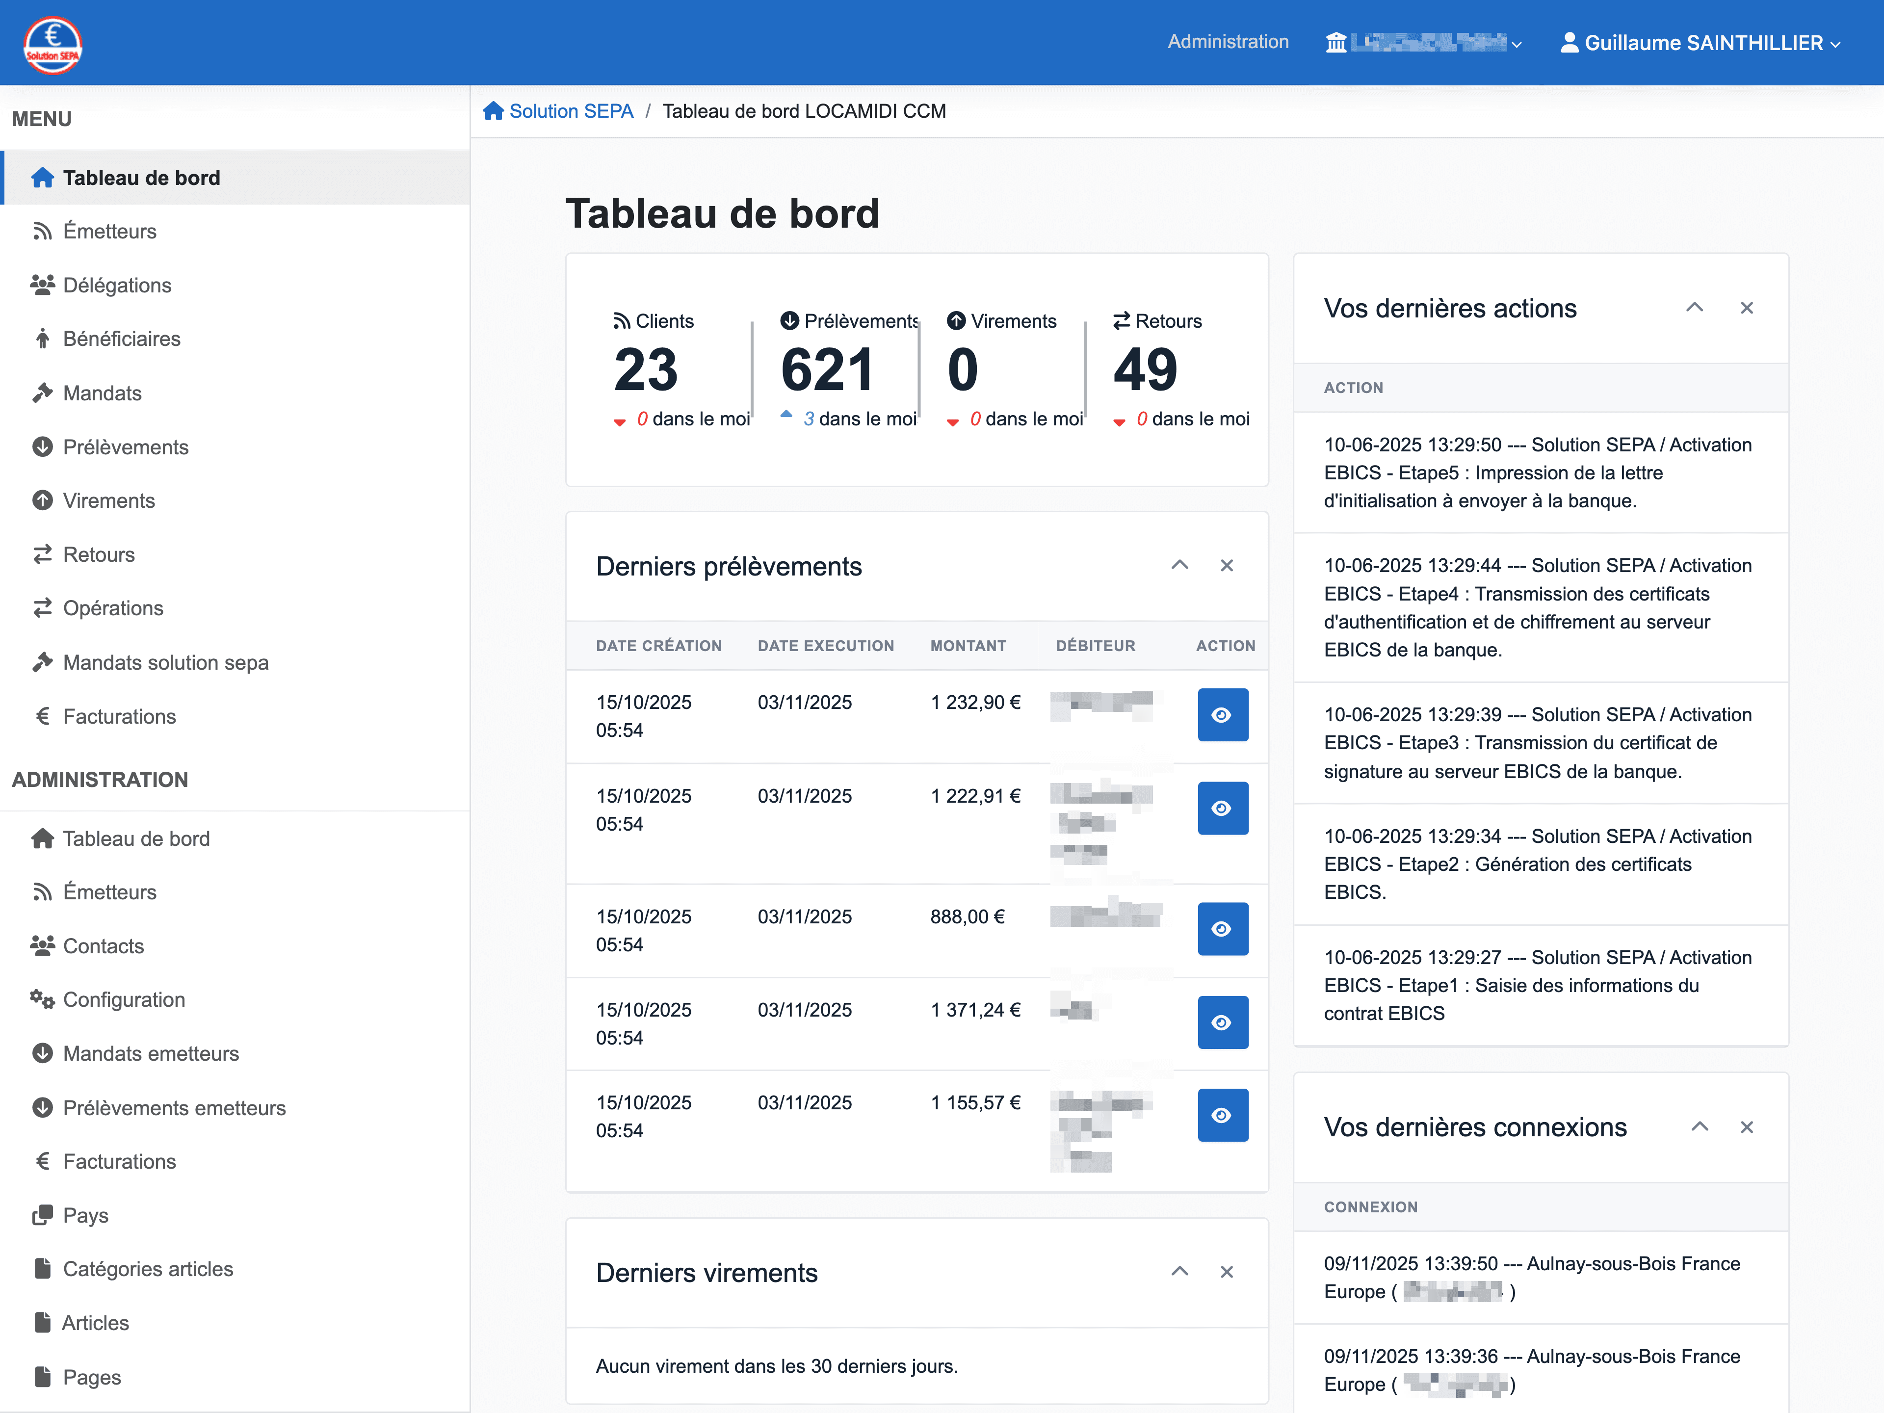1884x1413 pixels.
Task: Go to Mandats via the wrench icon
Action: click(x=102, y=392)
